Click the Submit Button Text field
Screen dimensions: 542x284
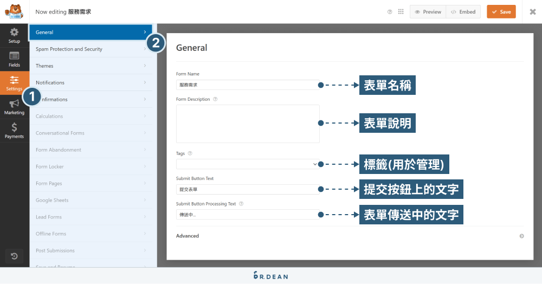248,189
